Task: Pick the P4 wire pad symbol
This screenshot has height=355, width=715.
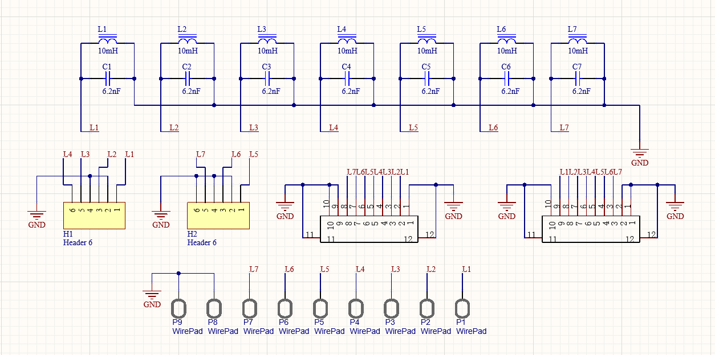Action: coord(356,309)
